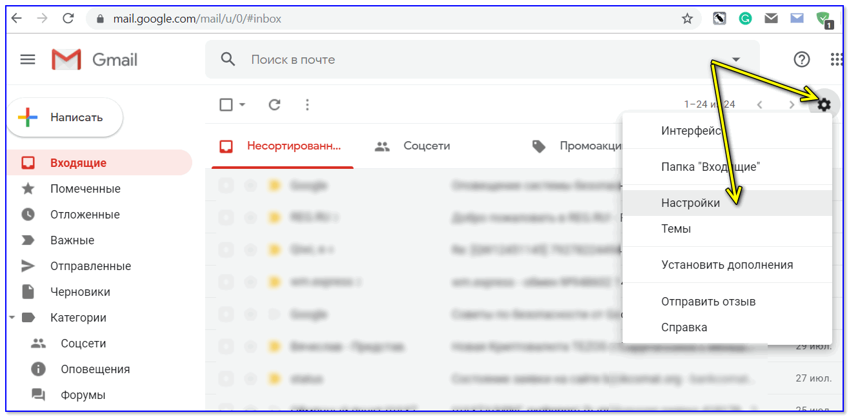Choose Настройки in the gear menu
The height and width of the screenshot is (417, 849).
click(727, 203)
